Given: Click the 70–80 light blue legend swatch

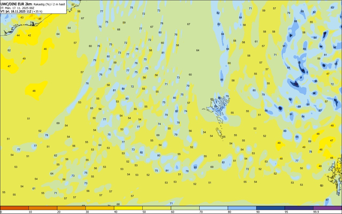Looking at the screenshot, I should (x=213, y=208).
